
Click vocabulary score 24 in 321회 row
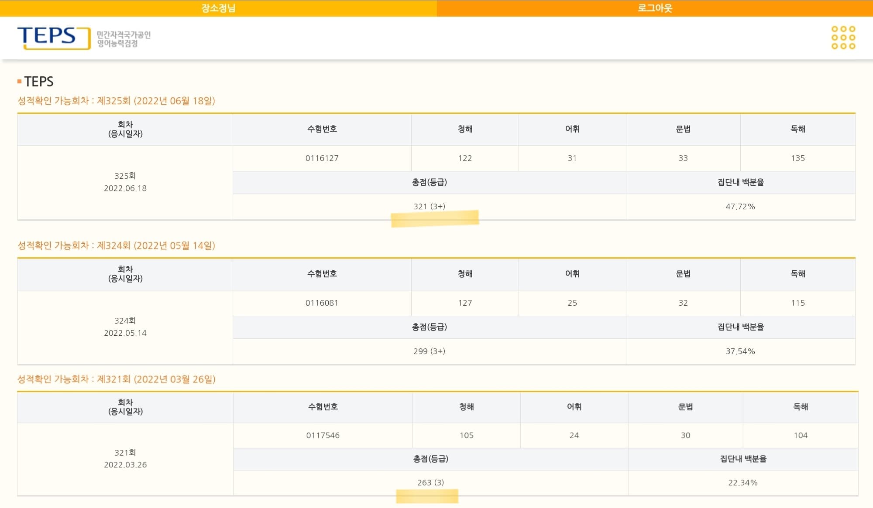574,435
